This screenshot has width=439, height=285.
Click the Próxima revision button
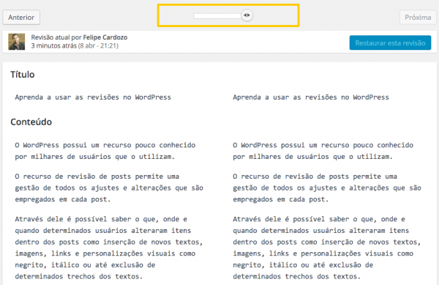pyautogui.click(x=418, y=18)
